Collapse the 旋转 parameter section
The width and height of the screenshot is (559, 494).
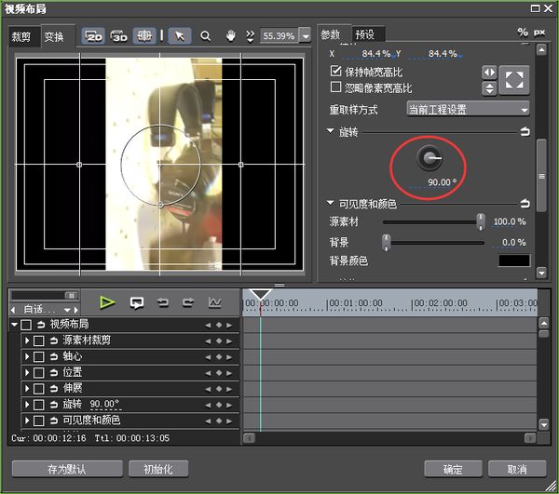(331, 131)
